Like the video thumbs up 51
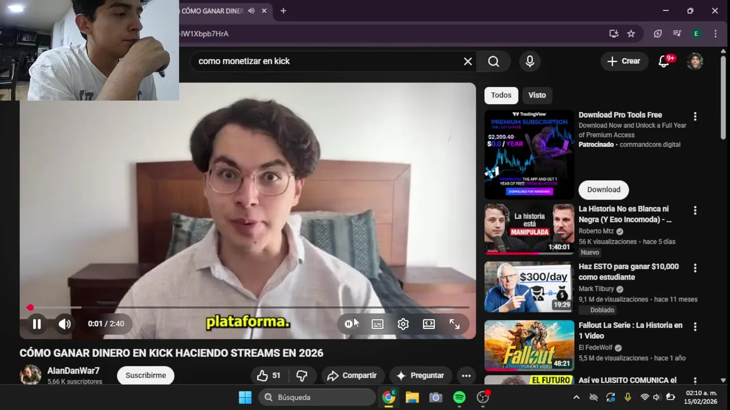The width and height of the screenshot is (730, 410). point(268,375)
